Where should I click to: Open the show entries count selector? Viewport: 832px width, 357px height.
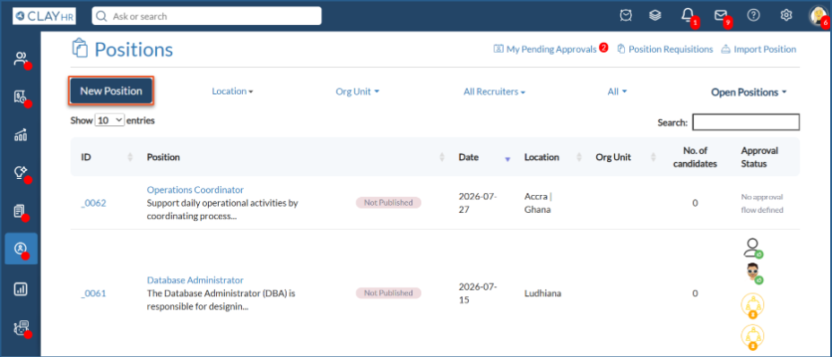(x=110, y=120)
